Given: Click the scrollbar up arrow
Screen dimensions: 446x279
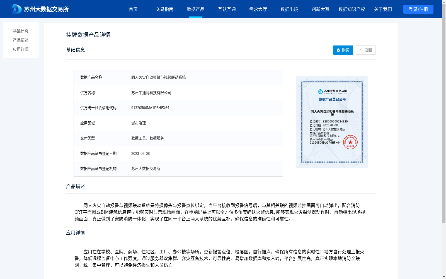Looking at the screenshot, I should pos(444,2).
